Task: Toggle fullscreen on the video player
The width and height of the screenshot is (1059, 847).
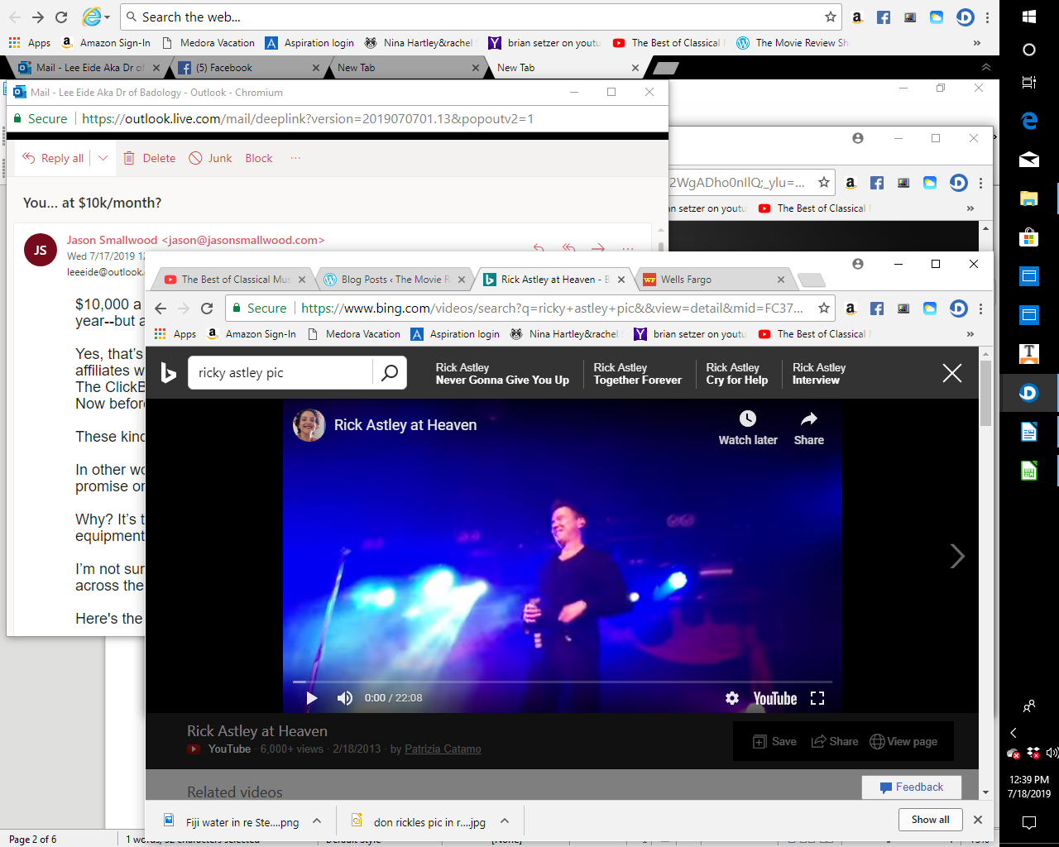Action: click(817, 698)
